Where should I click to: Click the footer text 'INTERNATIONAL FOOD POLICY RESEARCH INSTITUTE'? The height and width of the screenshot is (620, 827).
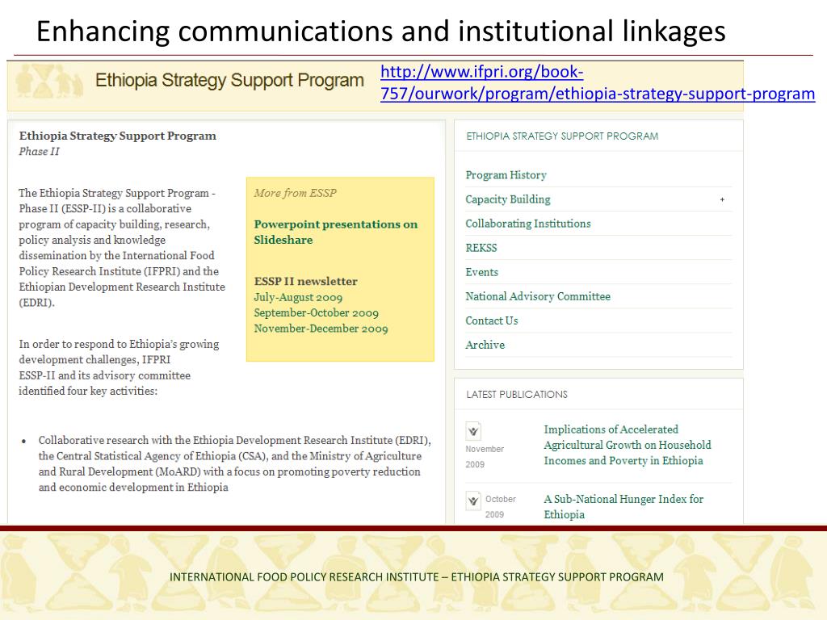pyautogui.click(x=304, y=577)
